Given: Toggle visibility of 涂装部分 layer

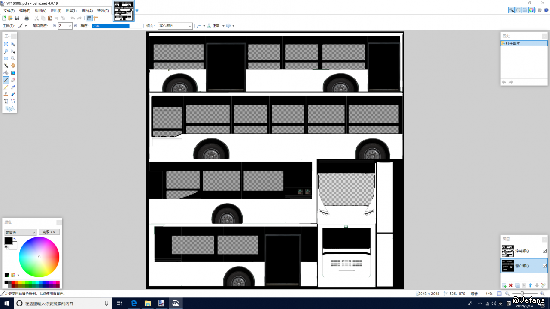Looking at the screenshot, I should point(544,251).
